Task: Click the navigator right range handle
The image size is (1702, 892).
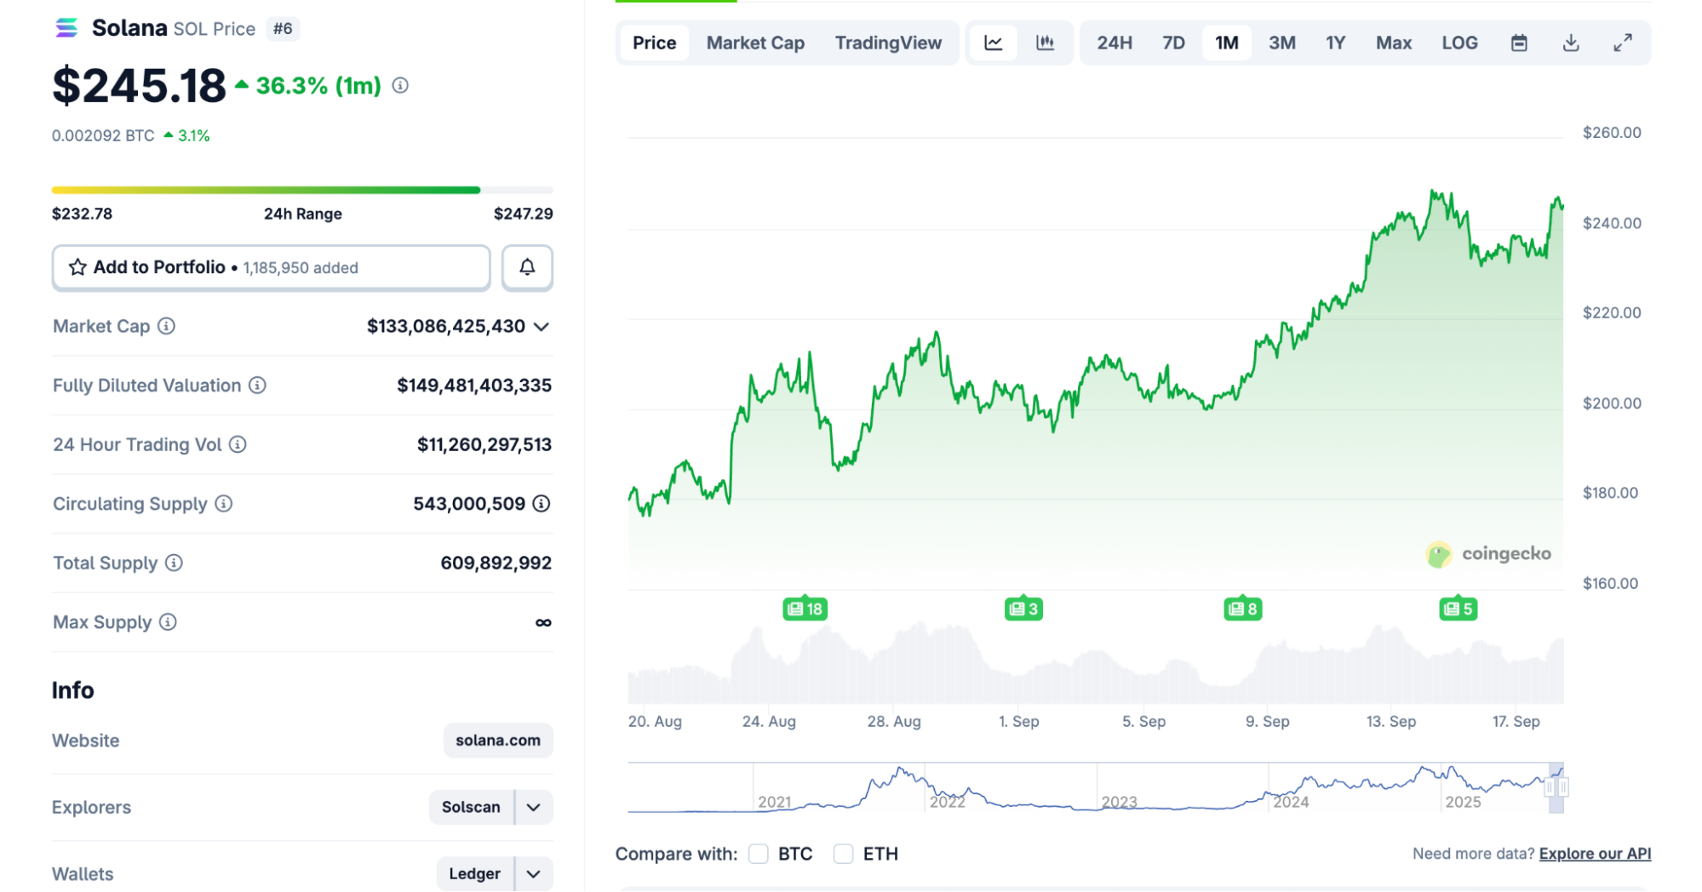Action: click(x=1563, y=787)
